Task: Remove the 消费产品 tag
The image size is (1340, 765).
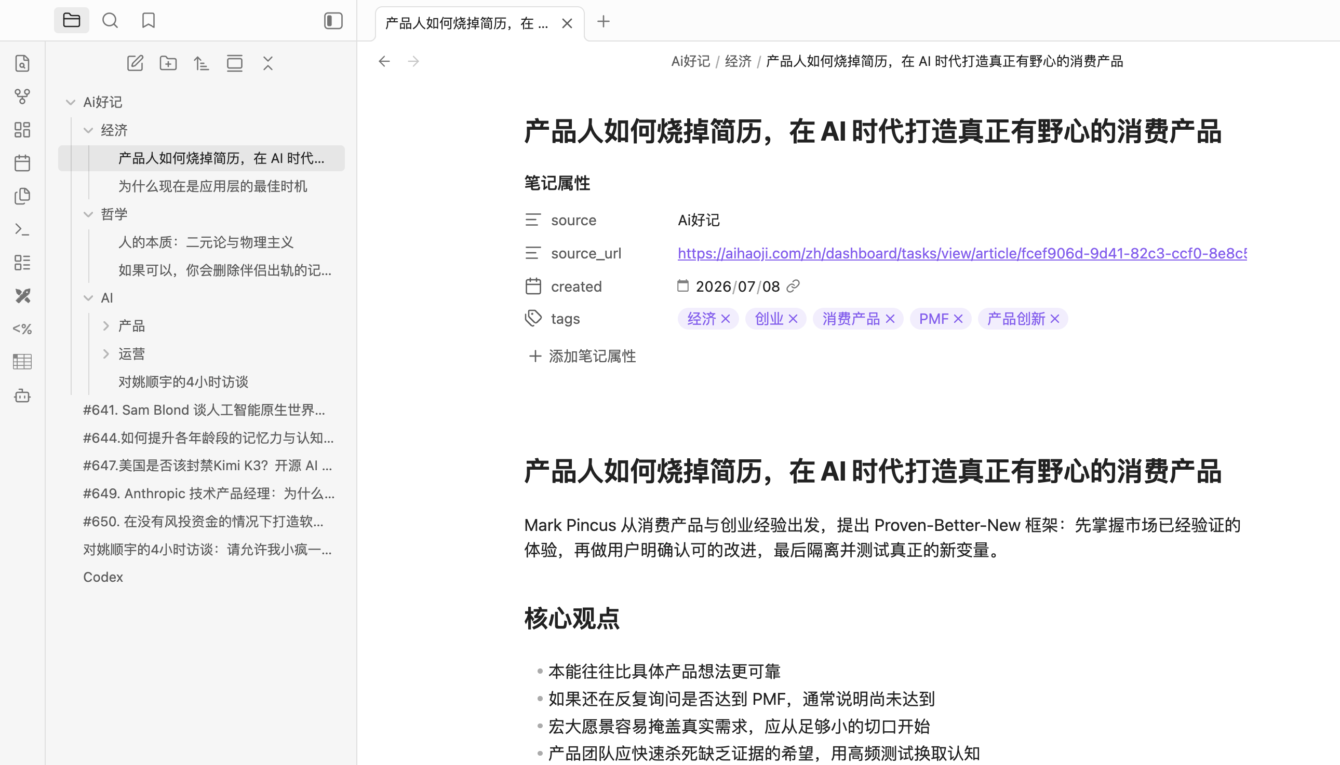Action: point(890,319)
